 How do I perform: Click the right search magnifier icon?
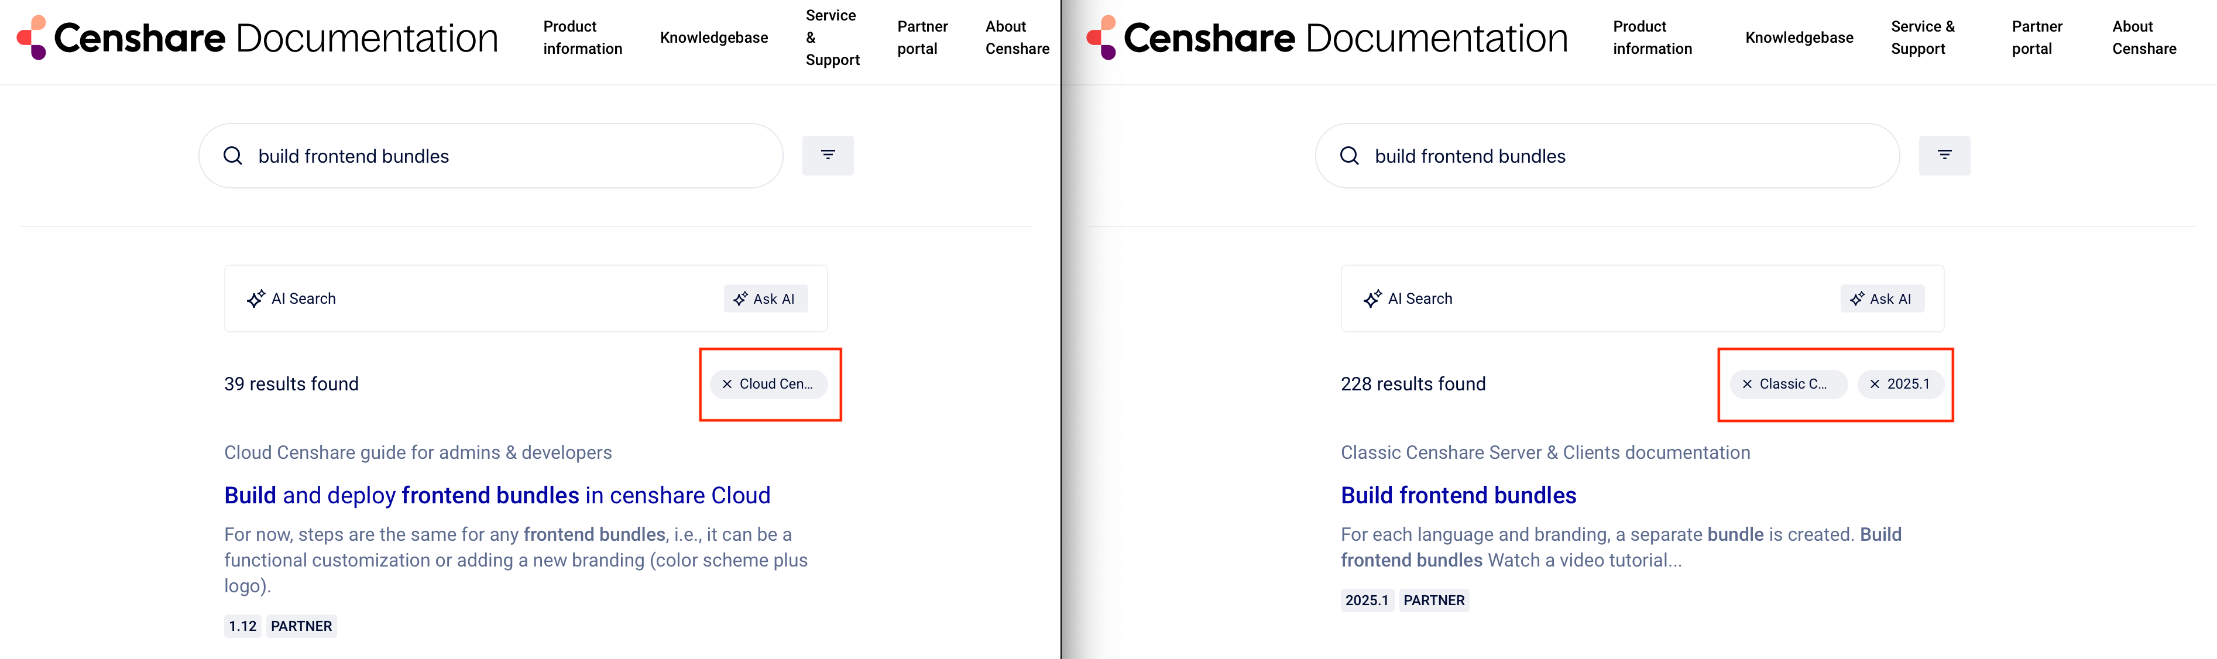[x=1350, y=156]
